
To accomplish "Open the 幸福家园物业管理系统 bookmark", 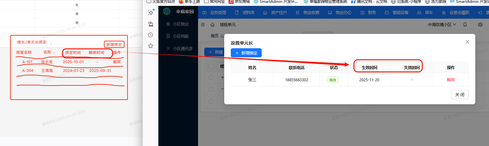I will click(325, 1).
